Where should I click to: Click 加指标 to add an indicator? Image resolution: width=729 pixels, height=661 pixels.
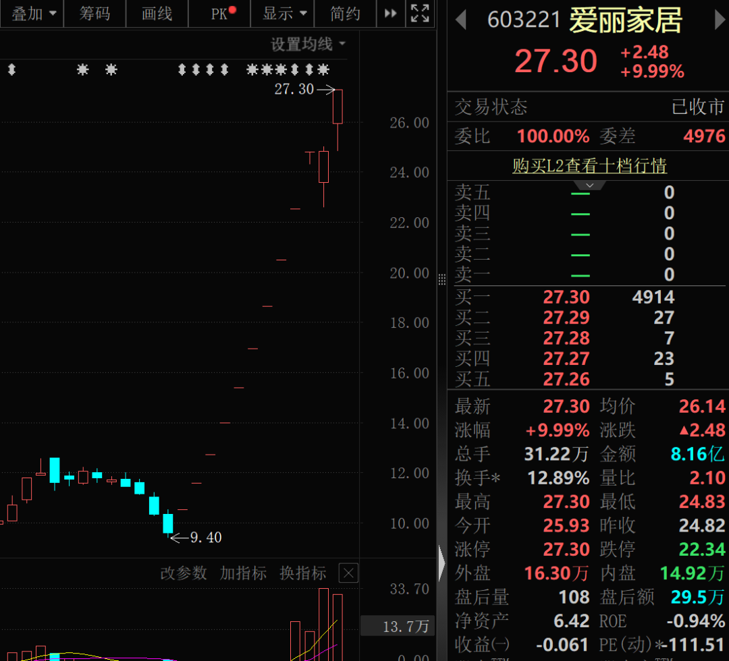pyautogui.click(x=243, y=573)
